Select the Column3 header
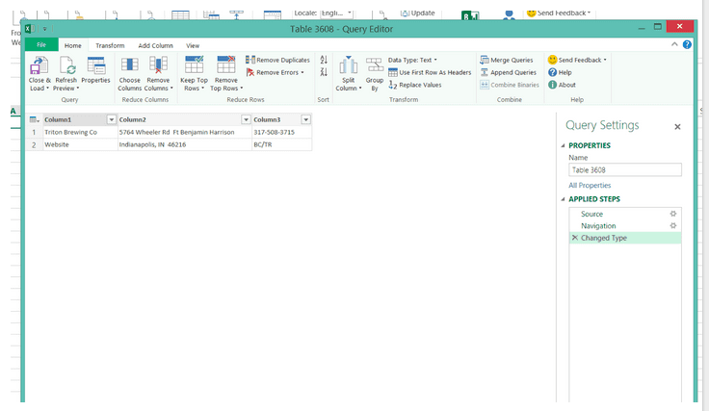709x411 pixels. coord(276,119)
